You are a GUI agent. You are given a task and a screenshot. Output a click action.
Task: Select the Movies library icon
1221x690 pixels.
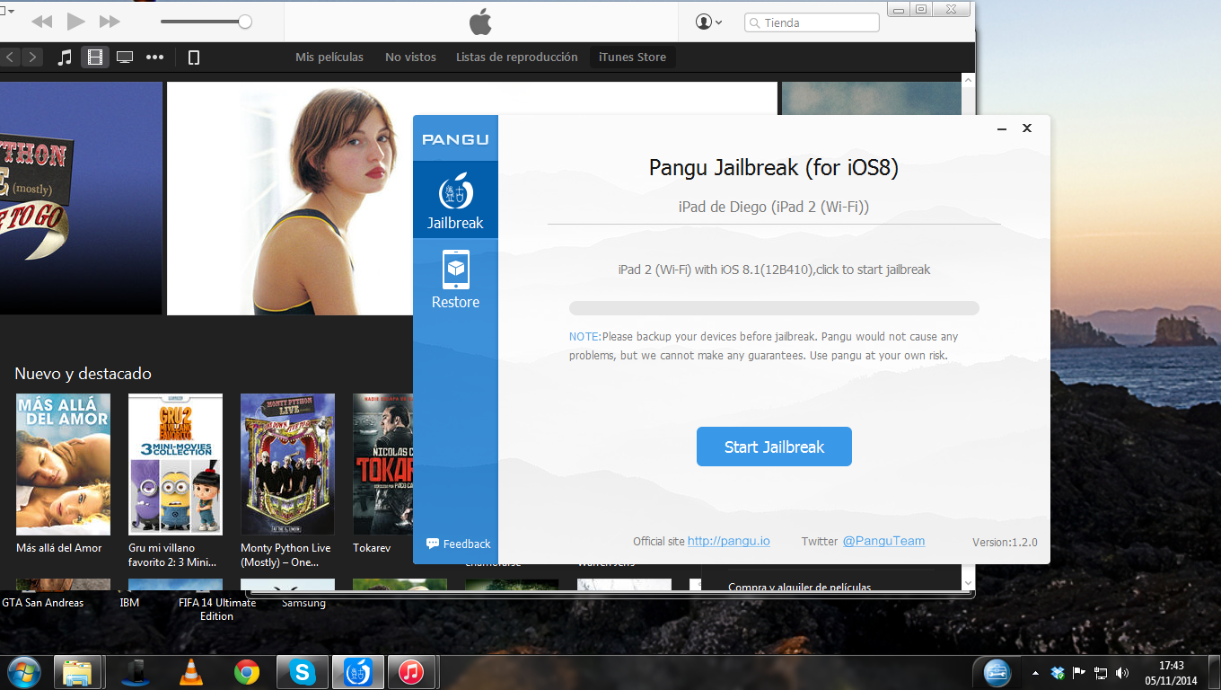(94, 57)
